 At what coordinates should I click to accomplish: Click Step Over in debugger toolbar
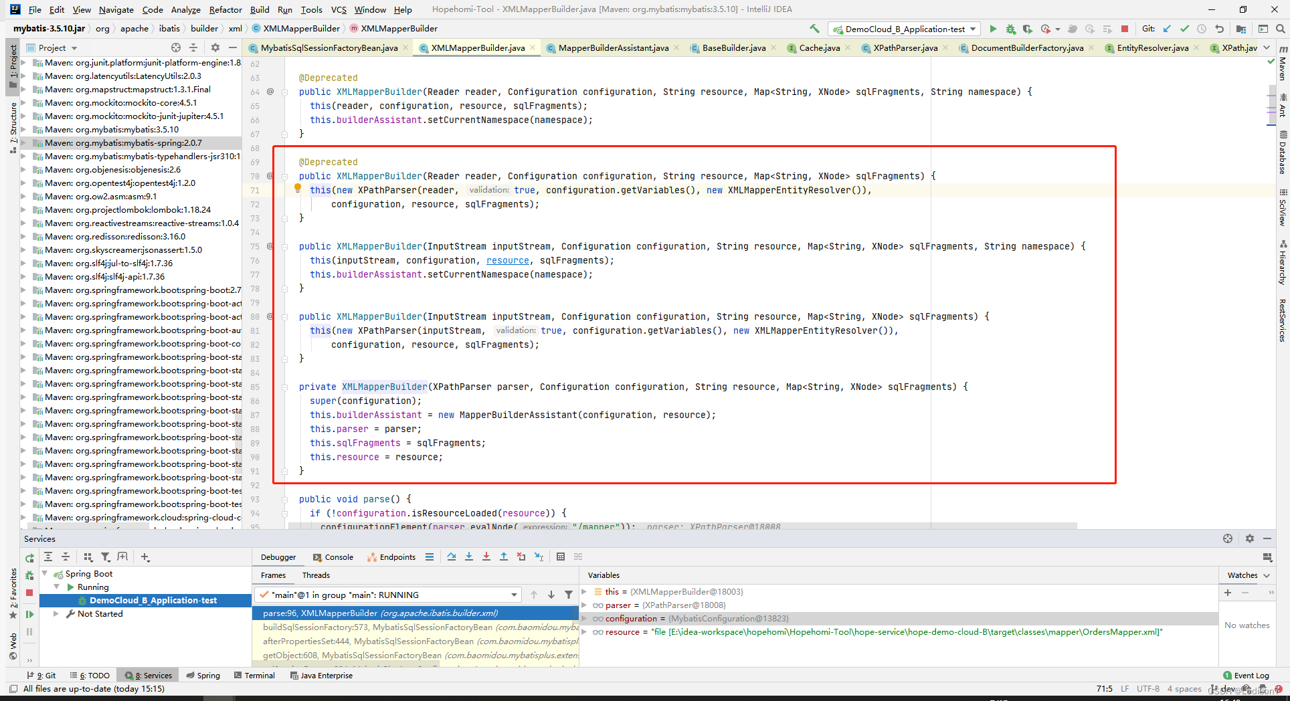tap(452, 557)
